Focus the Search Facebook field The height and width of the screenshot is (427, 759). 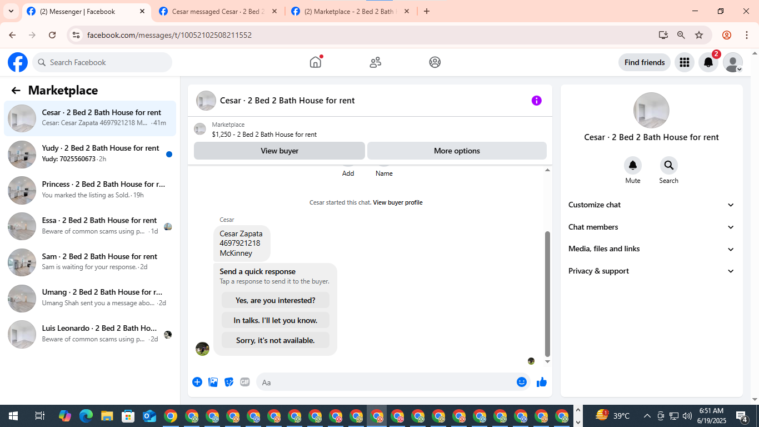click(x=102, y=62)
